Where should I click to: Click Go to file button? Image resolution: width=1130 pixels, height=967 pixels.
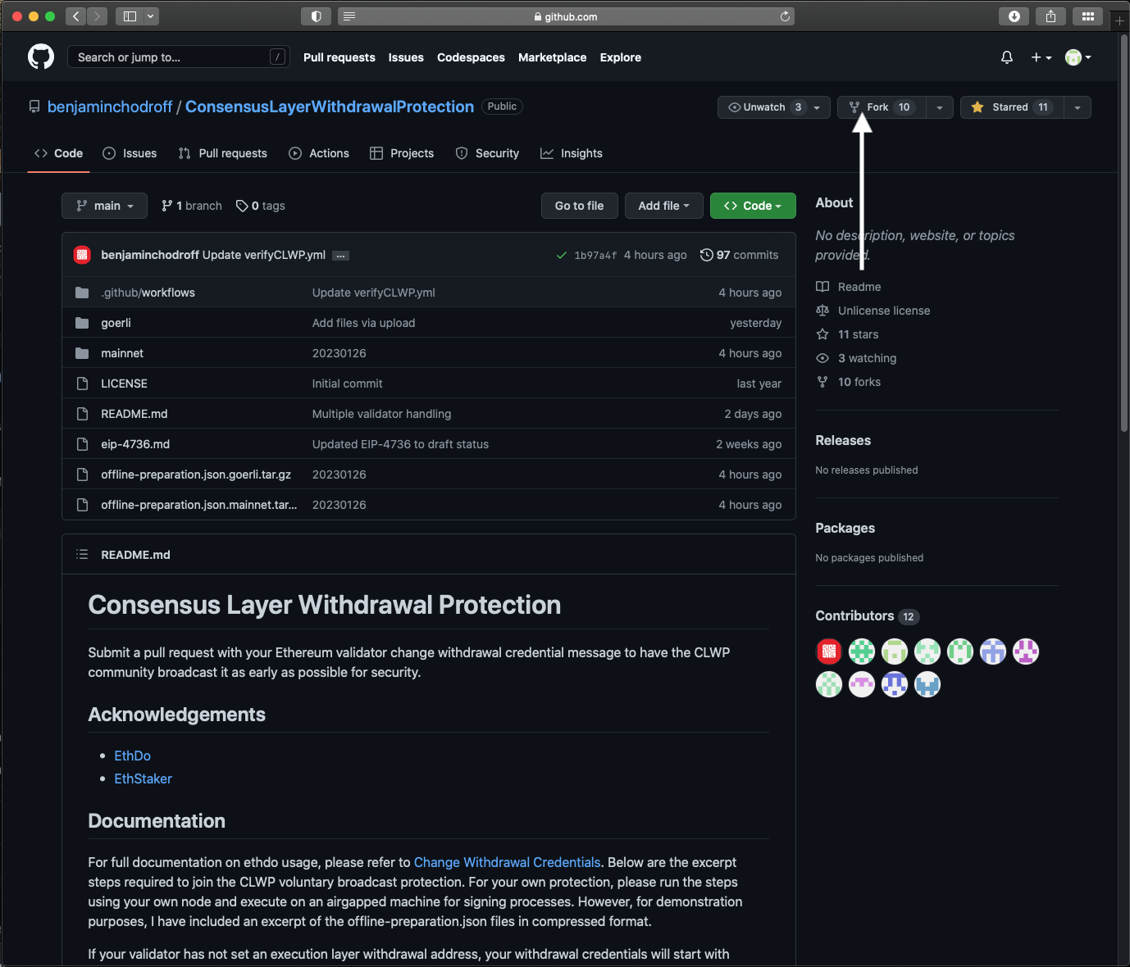pos(580,206)
